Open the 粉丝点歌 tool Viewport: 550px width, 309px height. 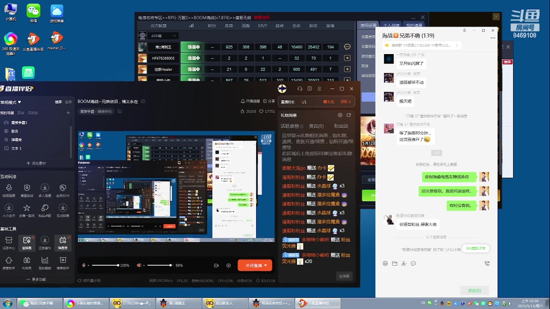click(45, 211)
